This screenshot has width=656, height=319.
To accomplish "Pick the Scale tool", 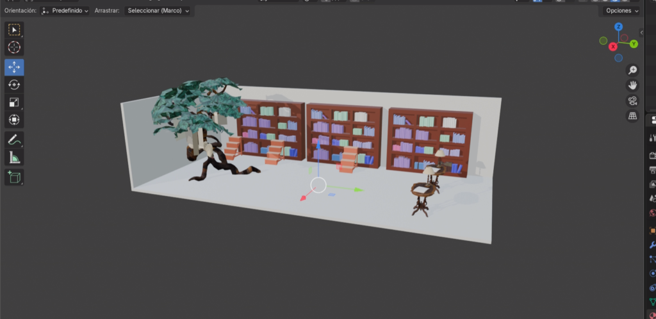I will 14,102.
